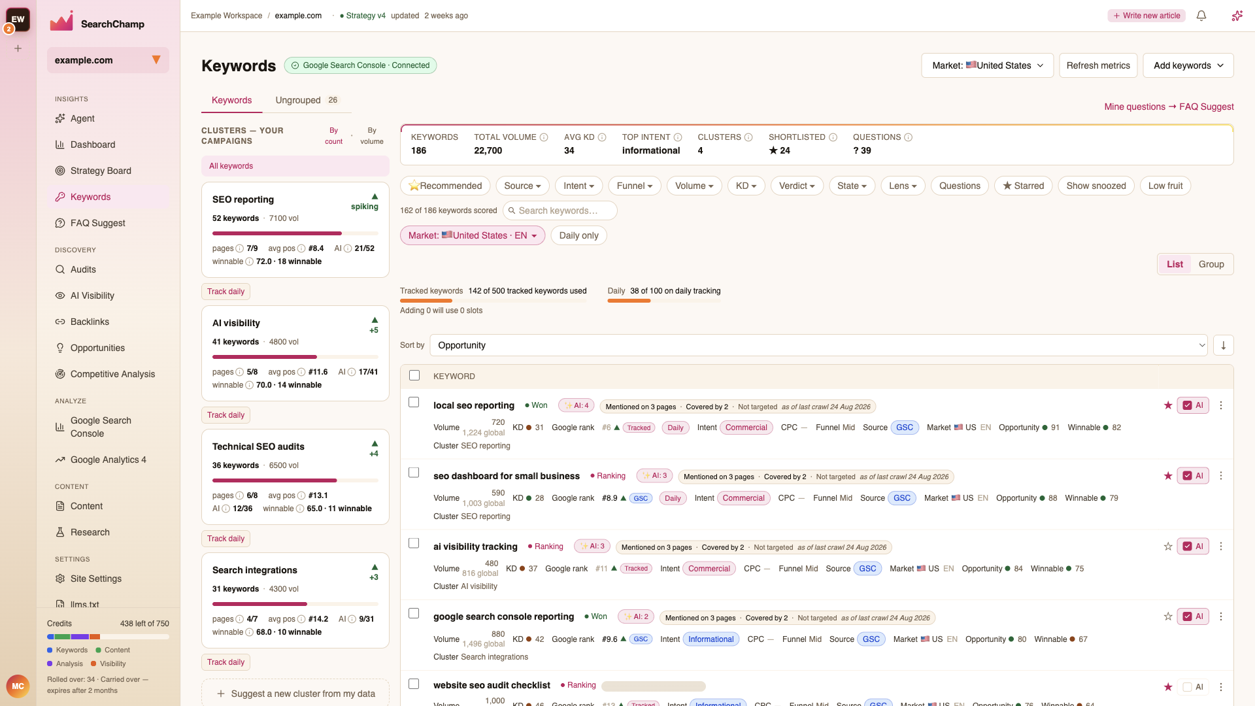1255x706 pixels.
Task: Expand the example.com site selector
Action: click(108, 60)
